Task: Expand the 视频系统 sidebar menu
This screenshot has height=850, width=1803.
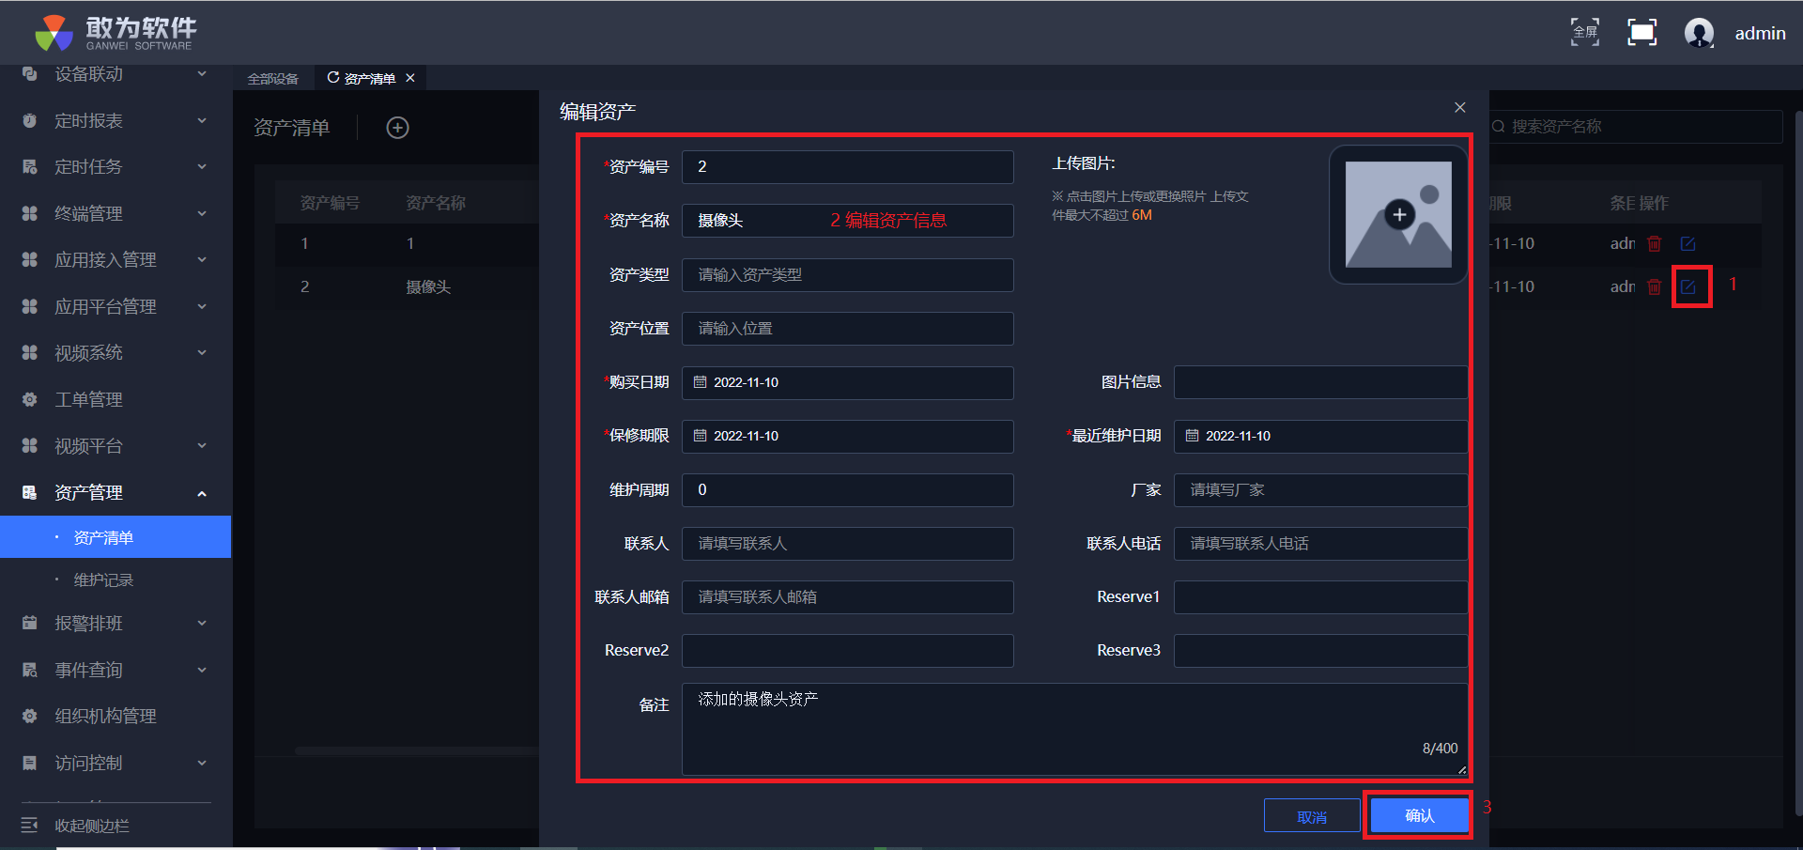Action: [x=115, y=353]
